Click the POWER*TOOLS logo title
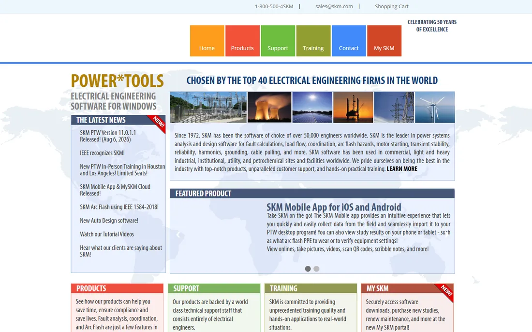This screenshot has height=332, width=532. pyautogui.click(x=117, y=81)
